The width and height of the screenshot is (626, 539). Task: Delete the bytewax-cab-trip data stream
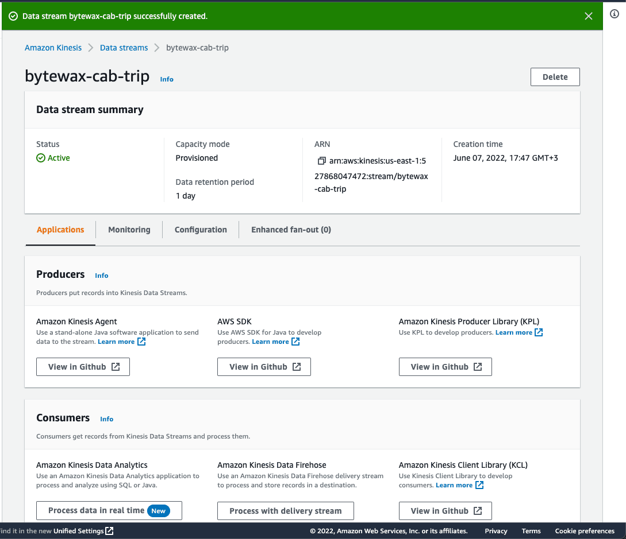555,77
